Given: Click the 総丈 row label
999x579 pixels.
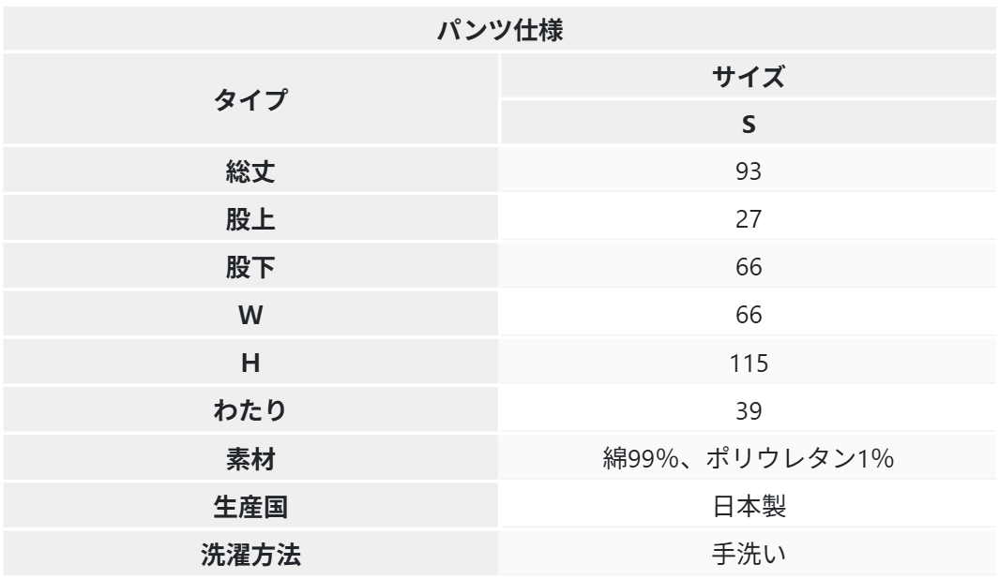Looking at the screenshot, I should point(250,171).
